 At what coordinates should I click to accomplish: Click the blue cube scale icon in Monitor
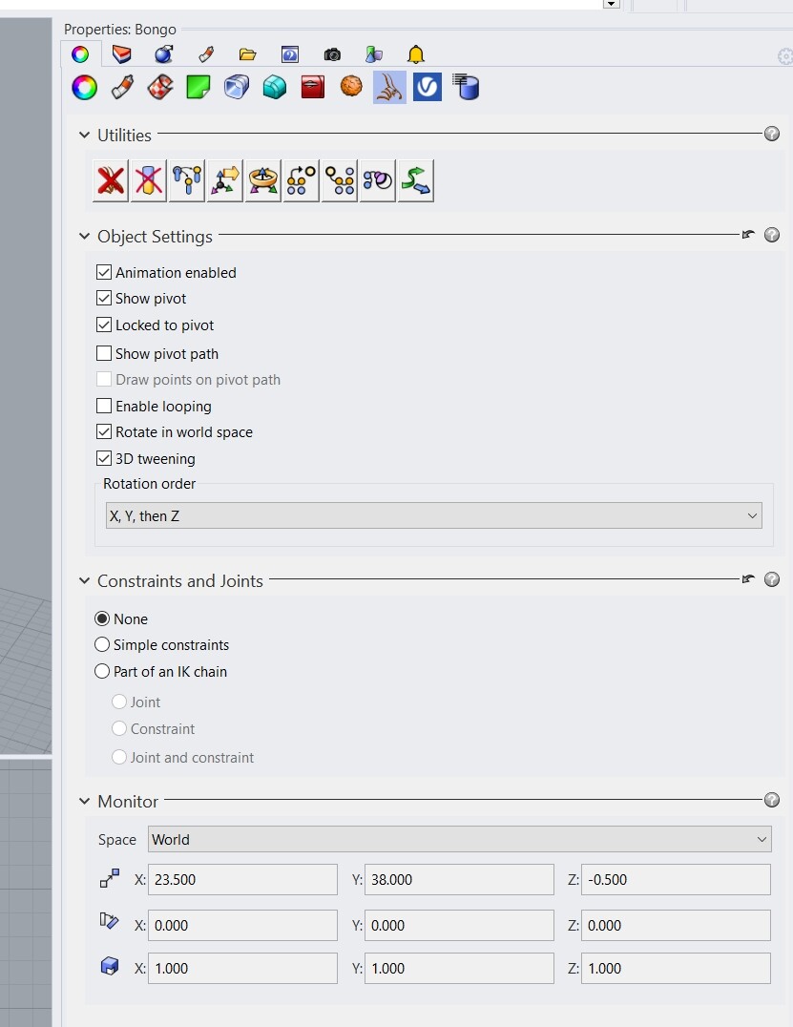pos(110,966)
